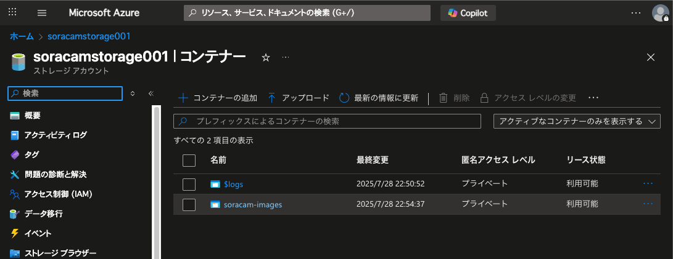Open the soracam-images container link
673x259 pixels.
pos(253,205)
